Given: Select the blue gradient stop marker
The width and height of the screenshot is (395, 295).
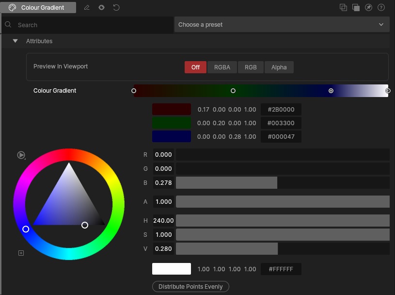Looking at the screenshot, I should [331, 91].
